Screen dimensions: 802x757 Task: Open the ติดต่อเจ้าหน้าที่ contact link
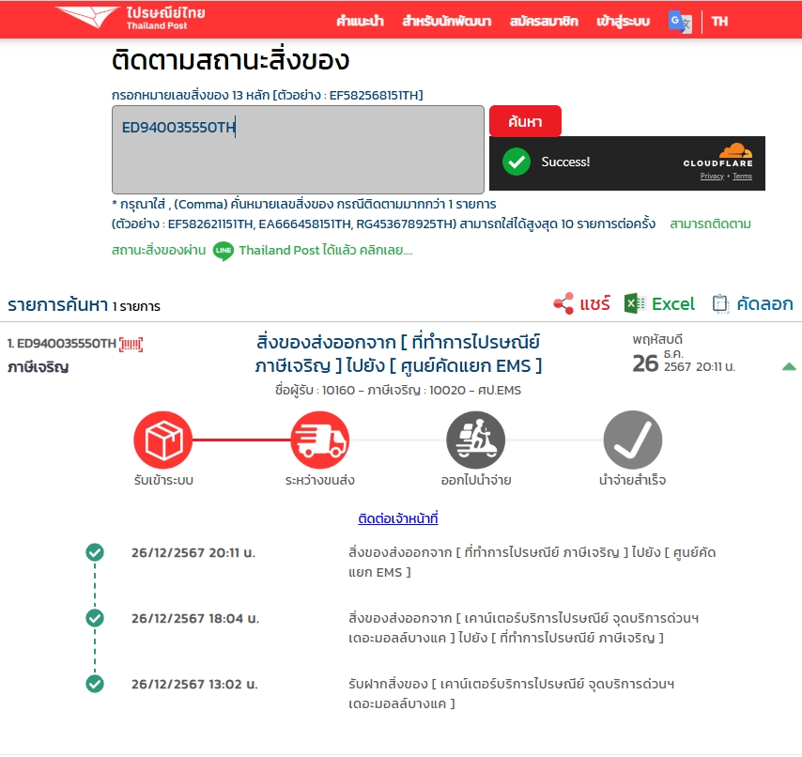[x=398, y=518]
